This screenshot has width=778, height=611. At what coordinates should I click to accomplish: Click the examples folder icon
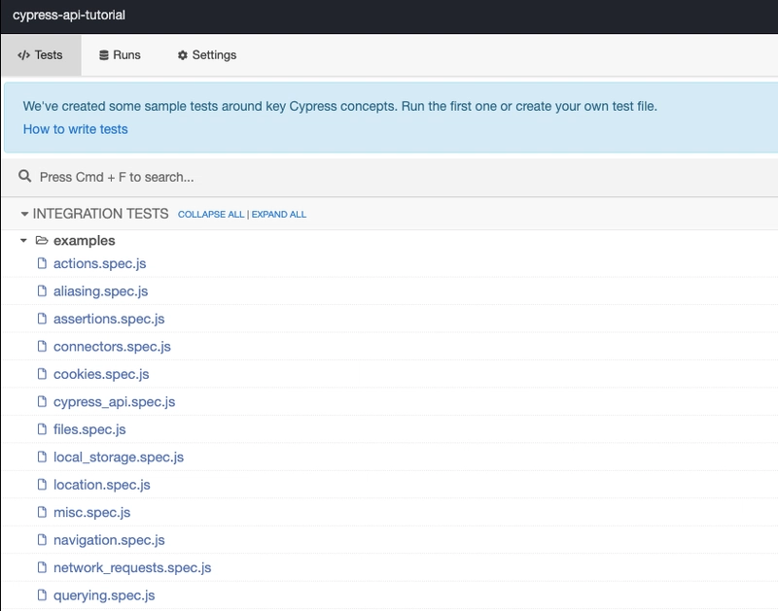(42, 240)
